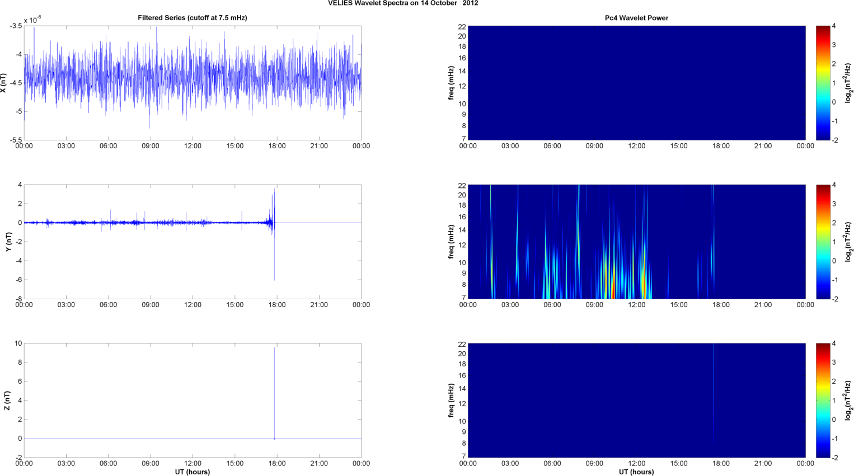This screenshot has height=476, width=854.
Task: Click the Z (nT) axis label
Action: (7, 400)
